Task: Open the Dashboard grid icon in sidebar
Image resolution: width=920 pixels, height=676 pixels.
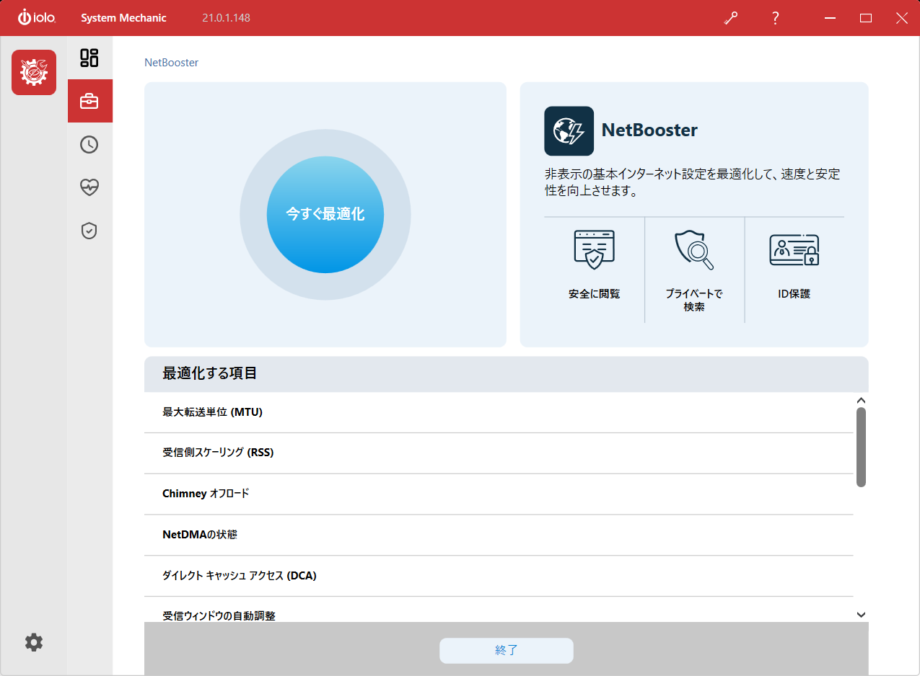Action: click(89, 58)
